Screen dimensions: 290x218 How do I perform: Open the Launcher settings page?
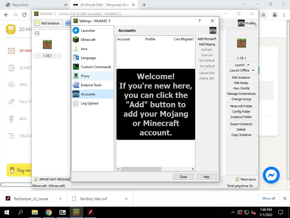pos(93,31)
